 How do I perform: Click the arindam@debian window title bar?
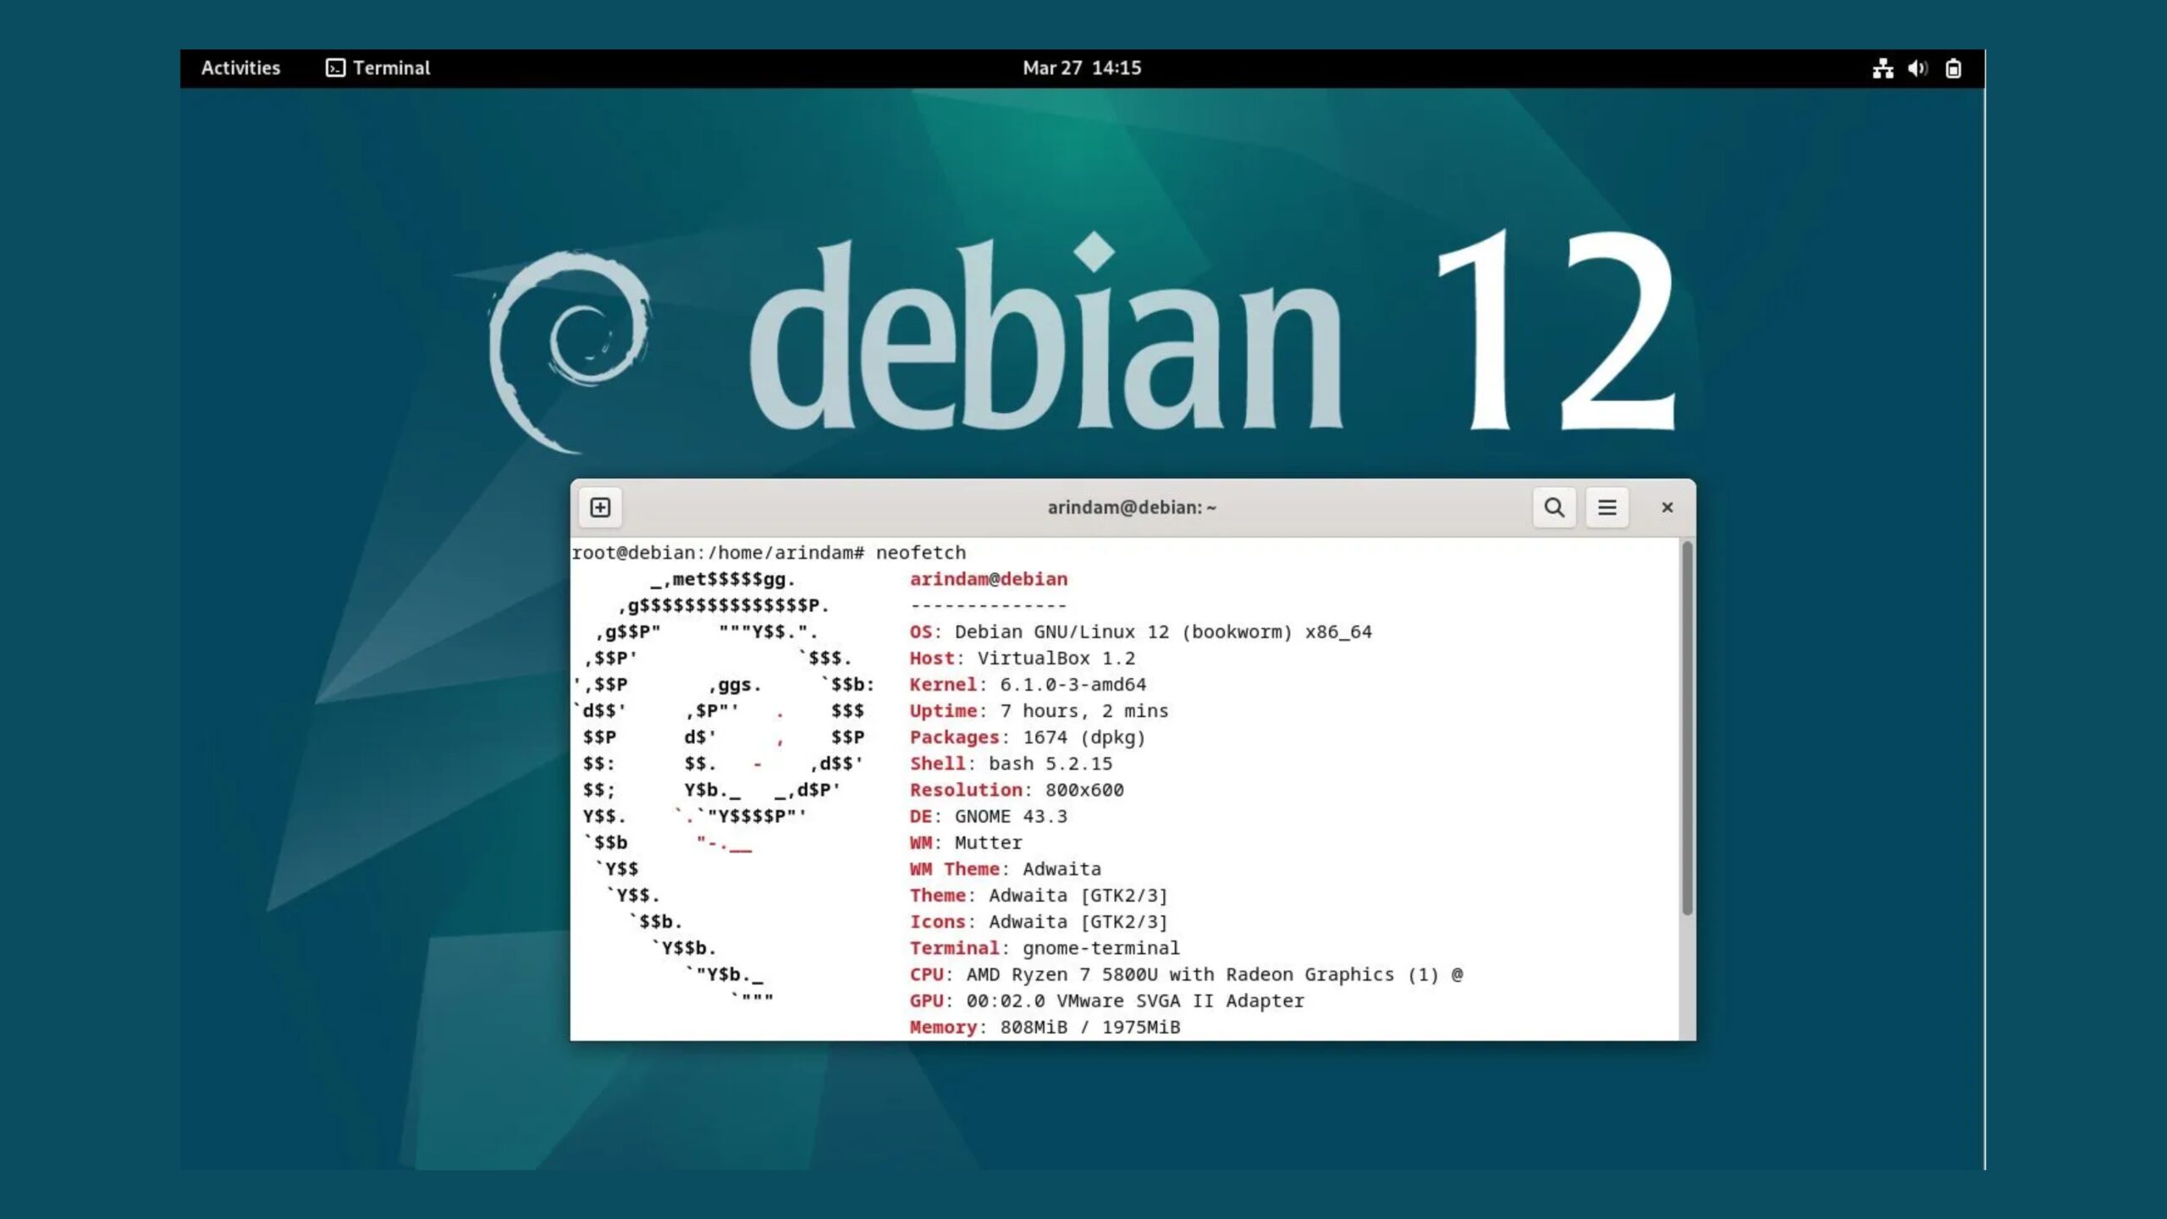[1131, 507]
